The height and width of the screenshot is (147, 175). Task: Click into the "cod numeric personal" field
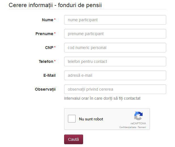[115, 48]
